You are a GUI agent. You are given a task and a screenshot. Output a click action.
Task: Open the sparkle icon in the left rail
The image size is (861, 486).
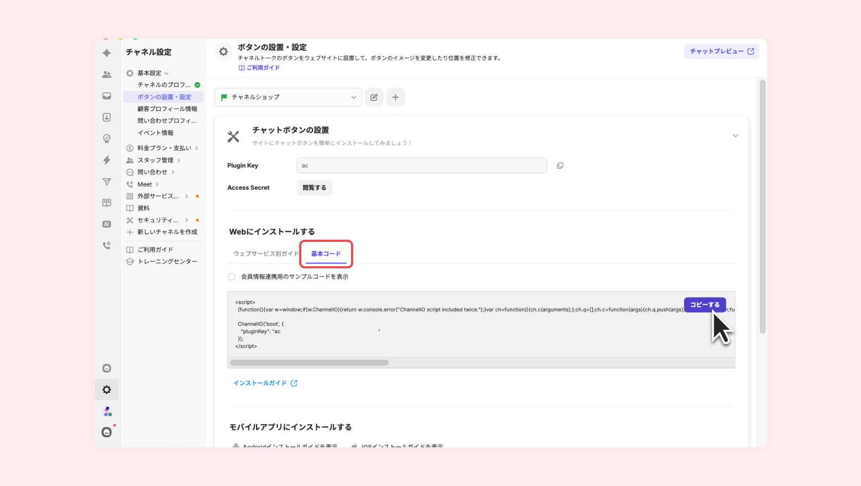point(107,53)
